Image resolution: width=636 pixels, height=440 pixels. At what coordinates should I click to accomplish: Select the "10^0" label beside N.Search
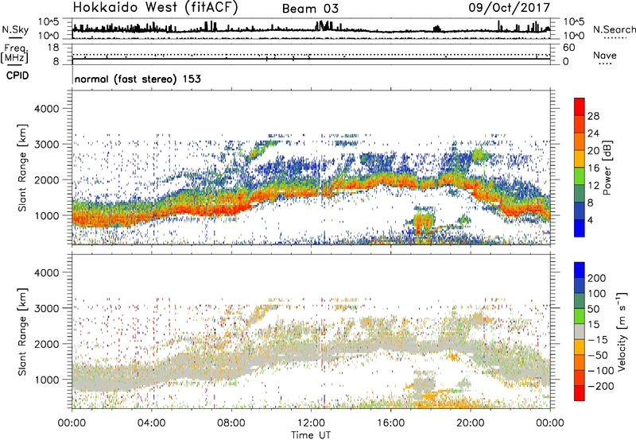pos(574,36)
